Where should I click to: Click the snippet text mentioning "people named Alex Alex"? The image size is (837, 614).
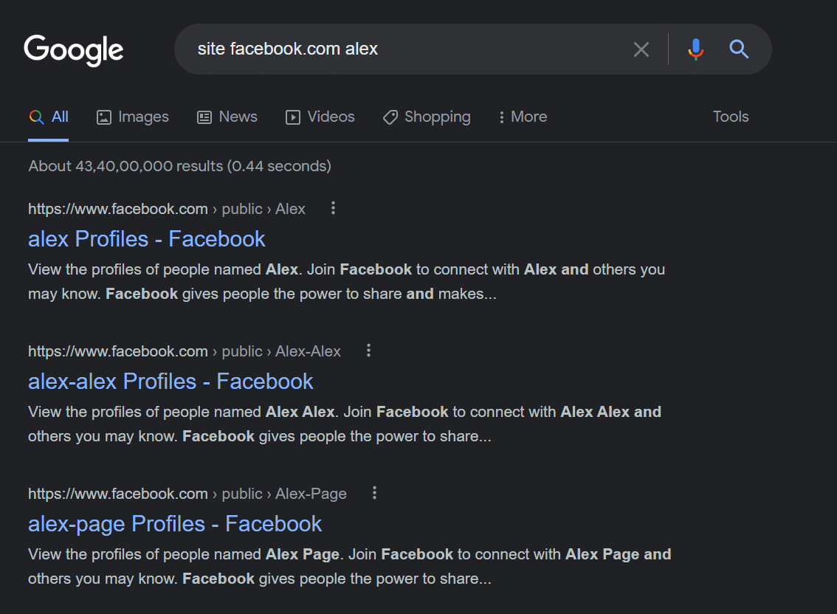tap(345, 424)
